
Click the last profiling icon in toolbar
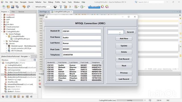coord(107,7)
